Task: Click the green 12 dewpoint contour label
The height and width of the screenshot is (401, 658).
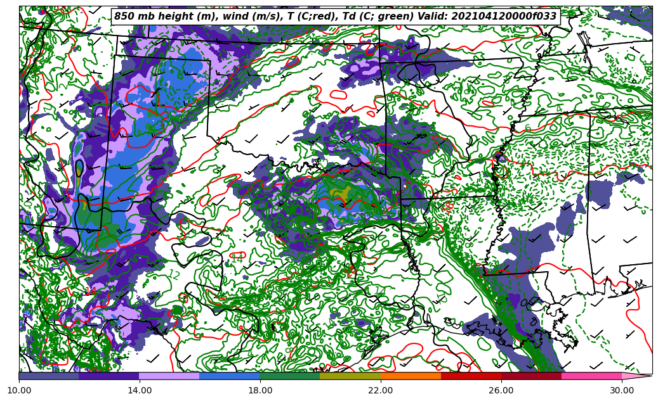Action: tap(174, 276)
